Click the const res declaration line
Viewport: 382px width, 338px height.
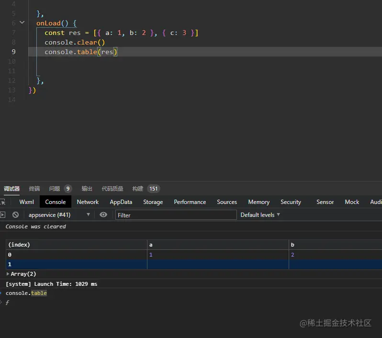coord(122,33)
